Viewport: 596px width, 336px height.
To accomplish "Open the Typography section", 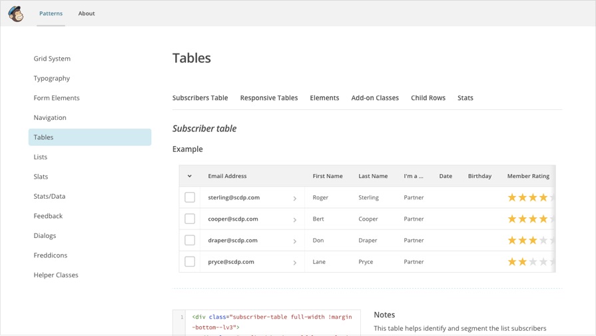I will pos(52,79).
